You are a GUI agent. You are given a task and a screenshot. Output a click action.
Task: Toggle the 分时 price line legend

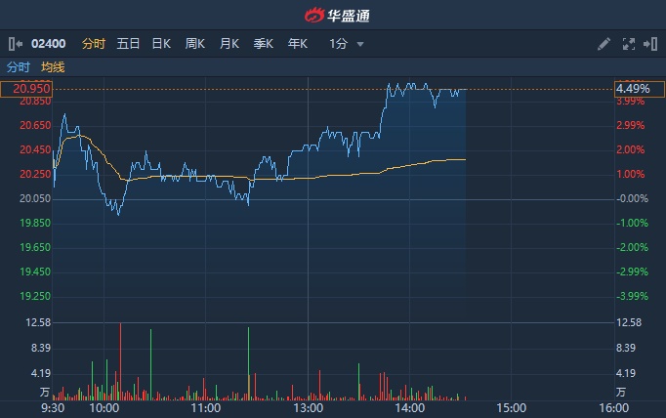pos(19,67)
